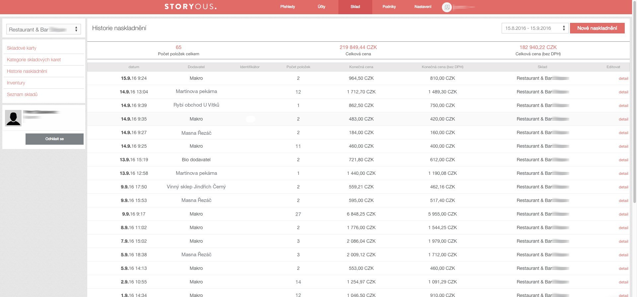Expand the Restaurant & Bar venue dropdown
This screenshot has width=637, height=297.
[x=43, y=29]
